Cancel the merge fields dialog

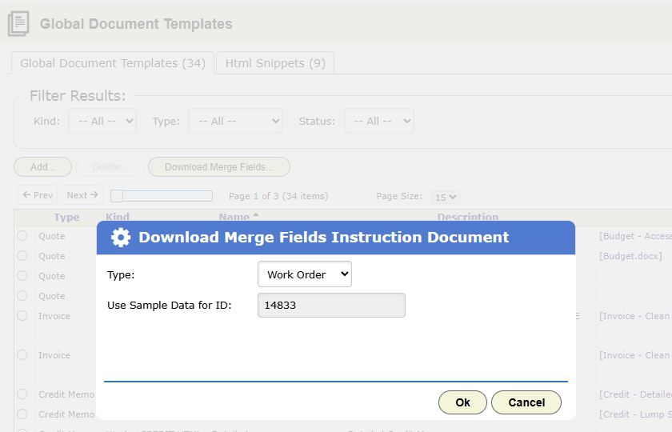[526, 402]
